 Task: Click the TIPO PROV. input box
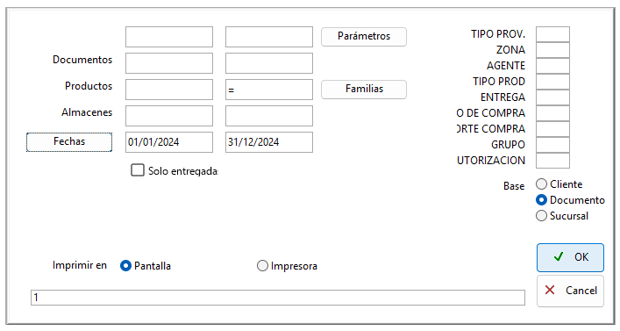pyautogui.click(x=552, y=34)
